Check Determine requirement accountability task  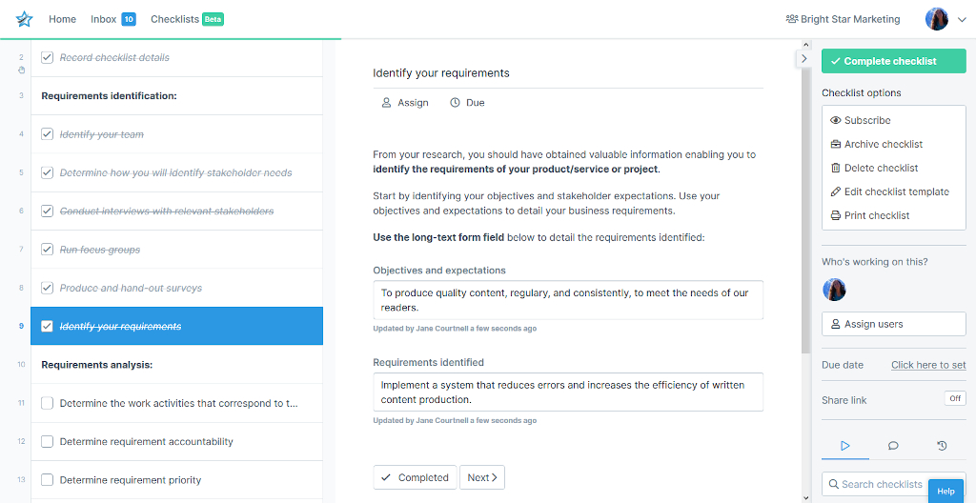pyautogui.click(x=47, y=441)
